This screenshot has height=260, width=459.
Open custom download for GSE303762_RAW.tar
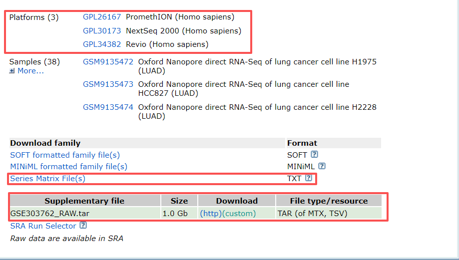pyautogui.click(x=239, y=214)
